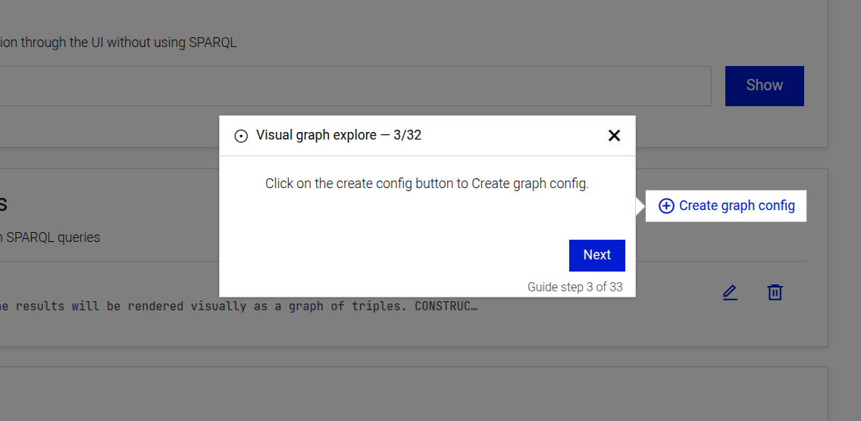This screenshot has width=861, height=421.
Task: Click the Visual graph explore — 3/32 title
Action: tap(338, 136)
